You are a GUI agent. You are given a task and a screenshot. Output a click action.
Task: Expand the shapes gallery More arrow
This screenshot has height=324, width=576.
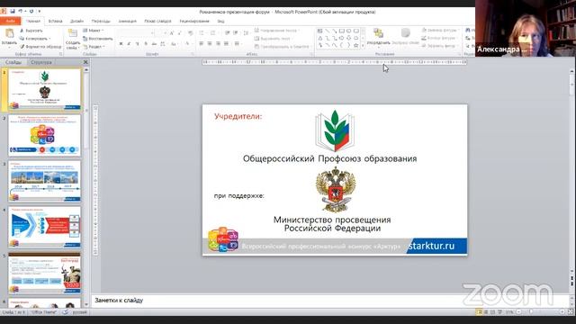[x=364, y=46]
